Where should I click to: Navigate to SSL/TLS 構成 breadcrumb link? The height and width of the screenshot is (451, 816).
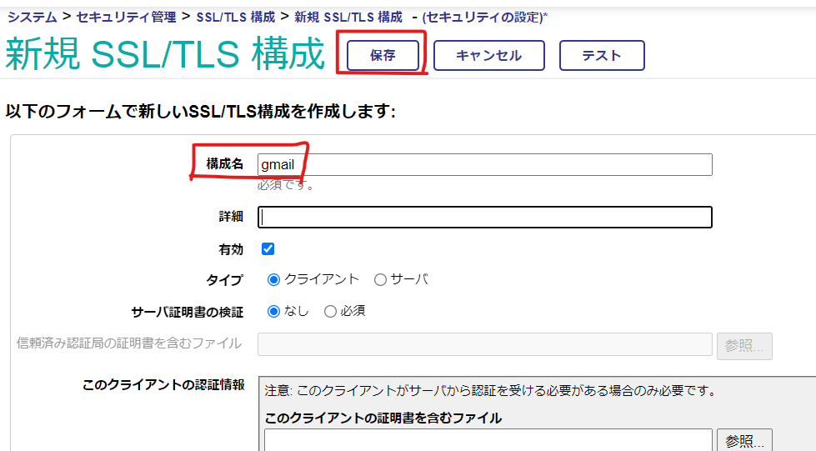(x=235, y=17)
